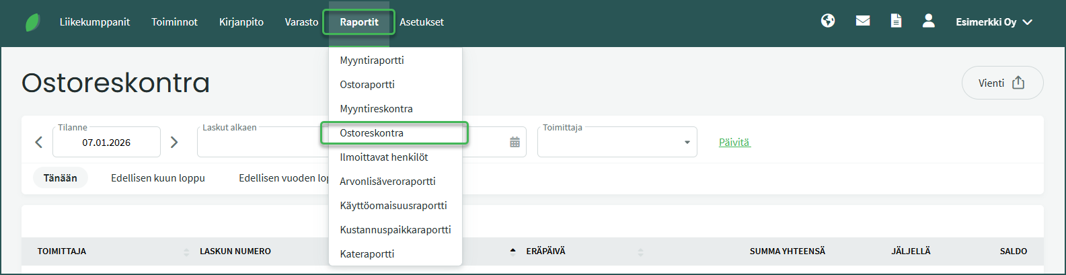Open the user profile icon
The height and width of the screenshot is (275, 1066).
(x=929, y=22)
